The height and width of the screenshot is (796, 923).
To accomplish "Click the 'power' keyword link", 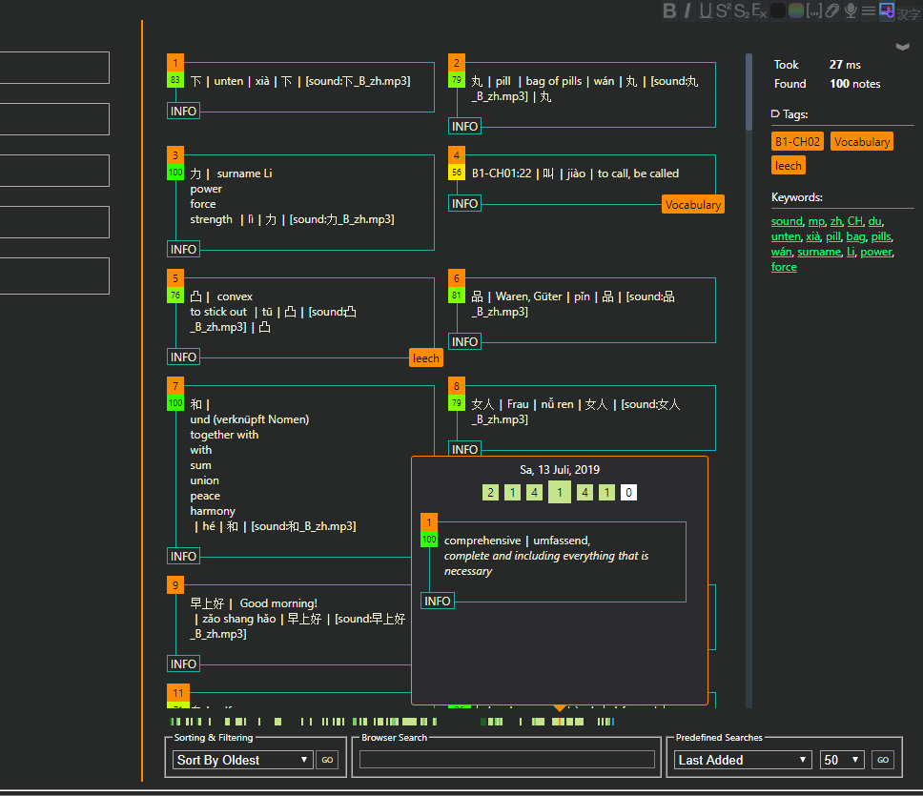I will point(876,252).
